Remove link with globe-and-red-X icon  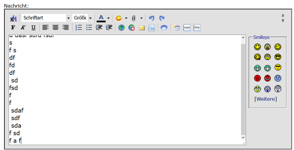[x=132, y=28]
